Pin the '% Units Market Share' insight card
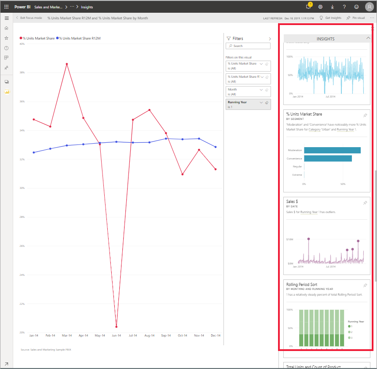The image size is (377, 369). click(365, 115)
